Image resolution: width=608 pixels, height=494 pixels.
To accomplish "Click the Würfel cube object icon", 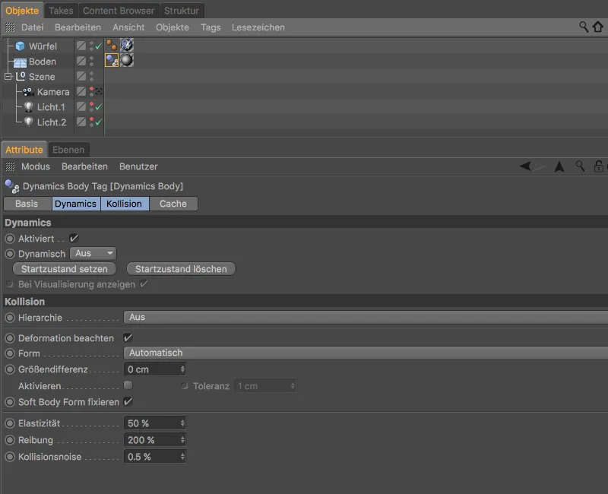I will point(21,46).
